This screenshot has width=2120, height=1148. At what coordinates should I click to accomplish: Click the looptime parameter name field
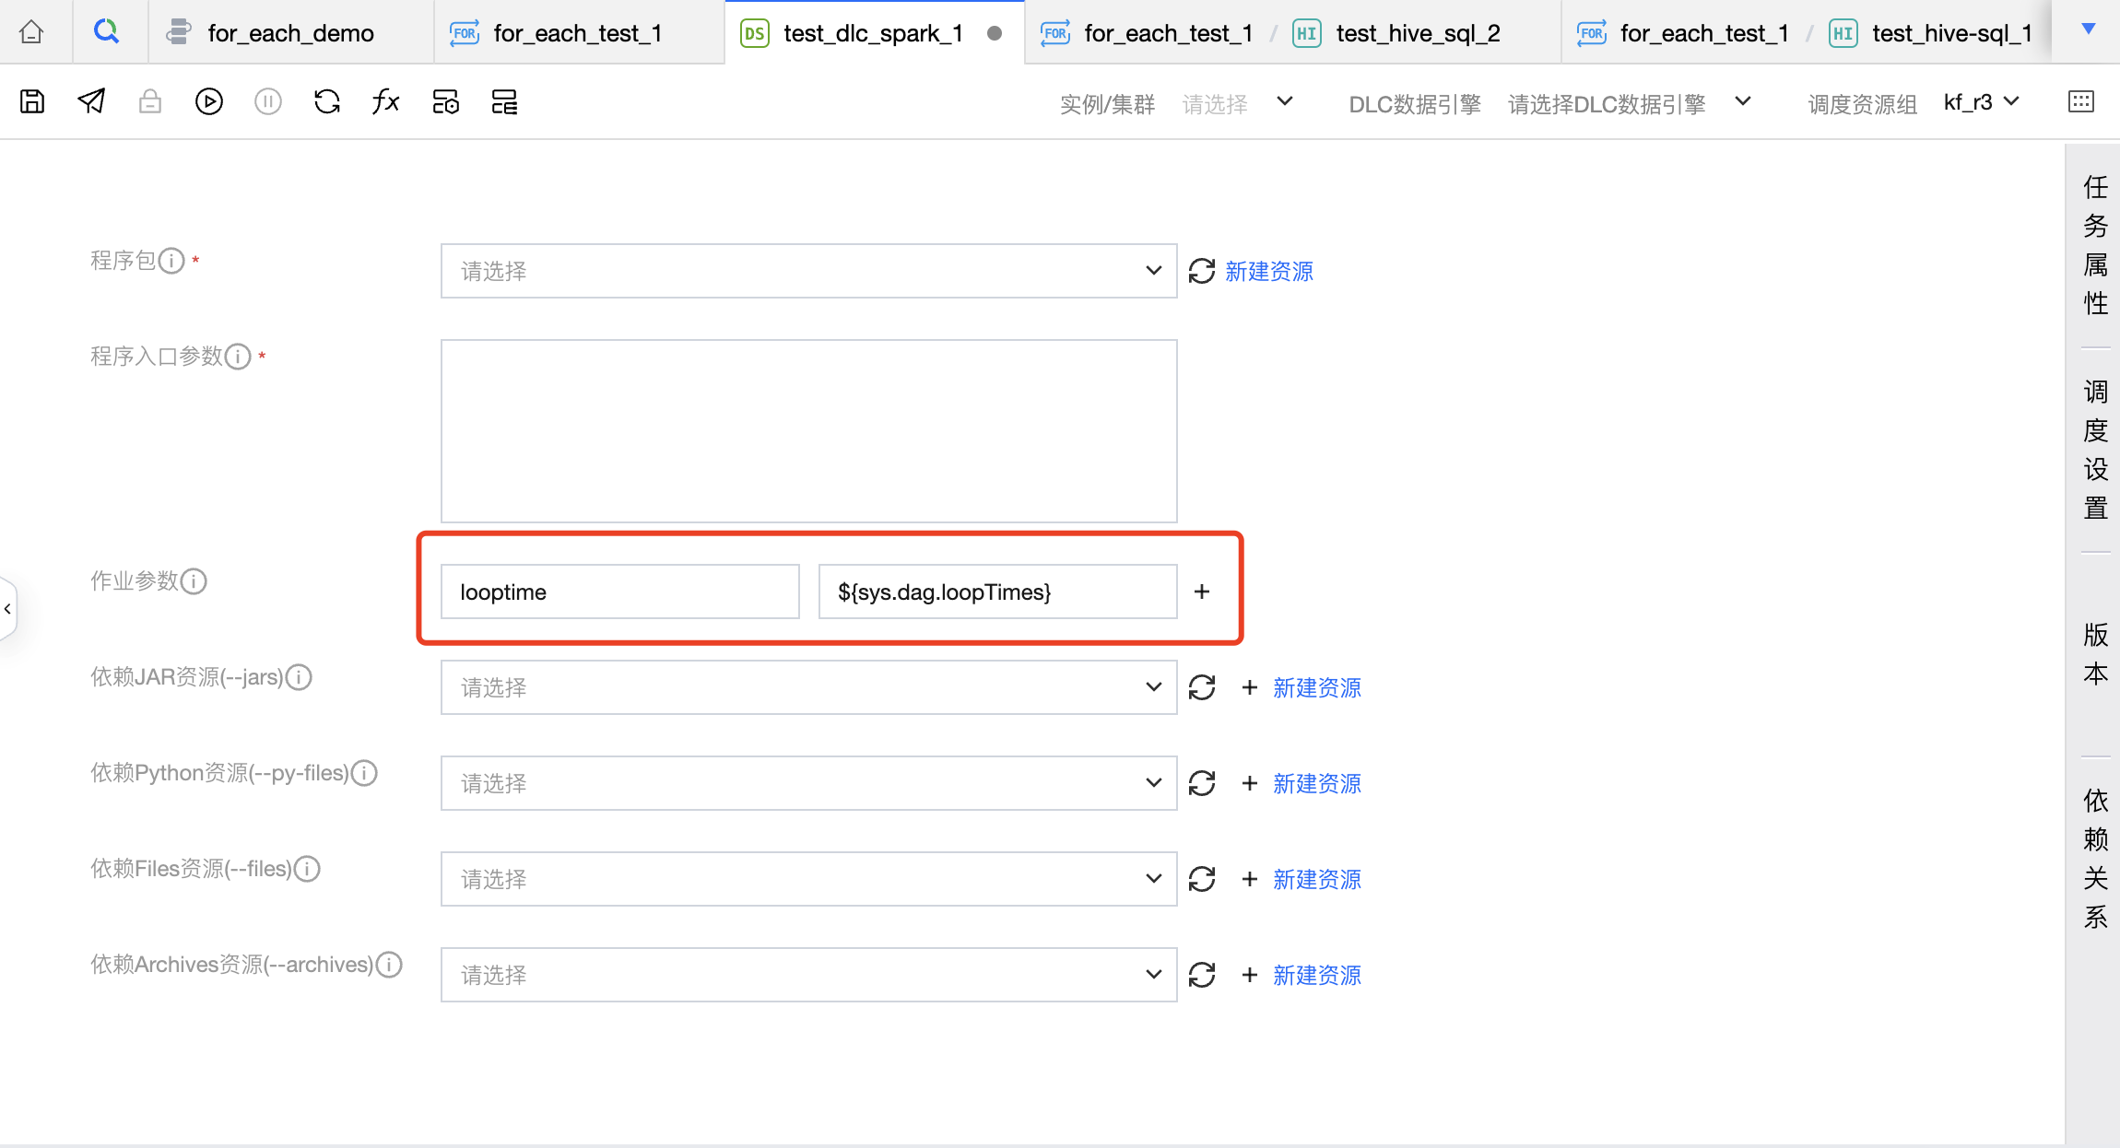619,592
